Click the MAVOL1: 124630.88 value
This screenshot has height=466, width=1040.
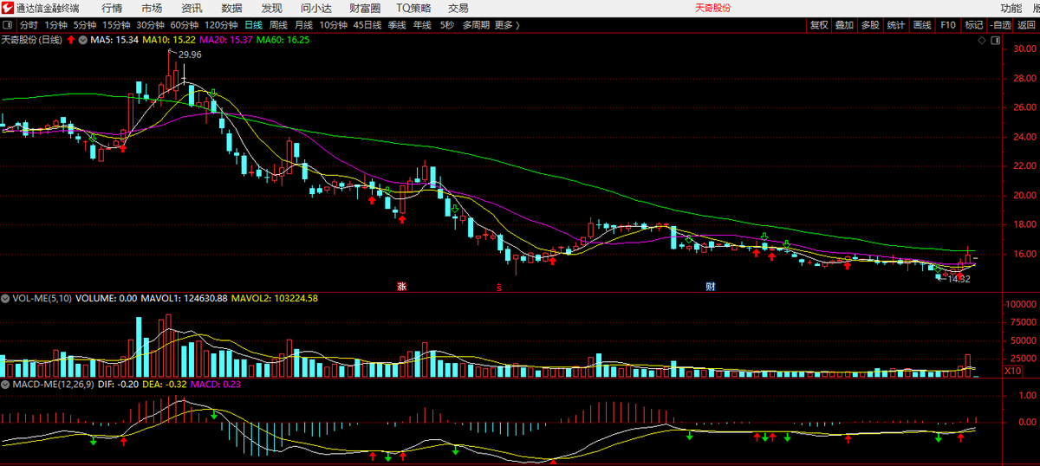point(185,298)
